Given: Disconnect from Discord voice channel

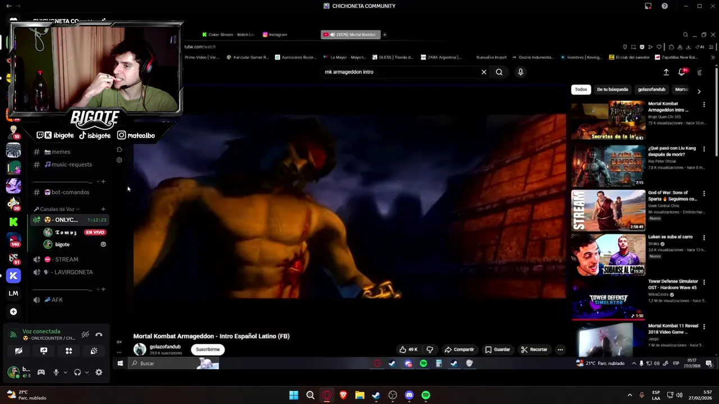Looking at the screenshot, I should [x=99, y=335].
